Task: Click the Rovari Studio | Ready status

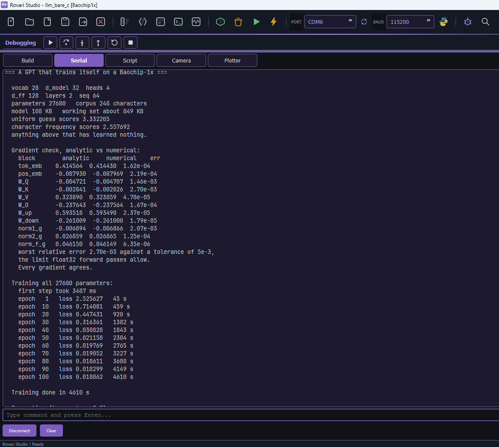Action: [x=23, y=444]
